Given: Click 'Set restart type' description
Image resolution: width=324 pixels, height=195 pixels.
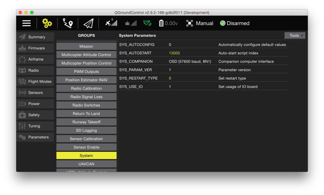Looking at the screenshot, I should click(x=232, y=78).
